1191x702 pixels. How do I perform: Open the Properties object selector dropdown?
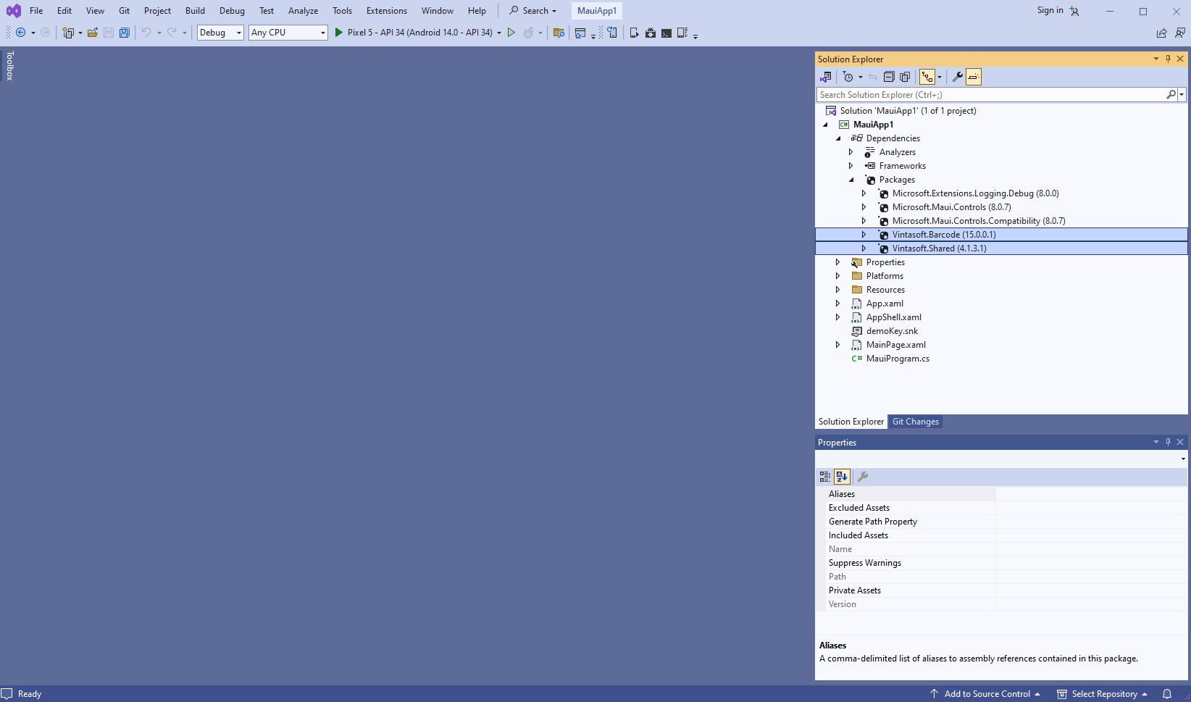coord(1183,459)
